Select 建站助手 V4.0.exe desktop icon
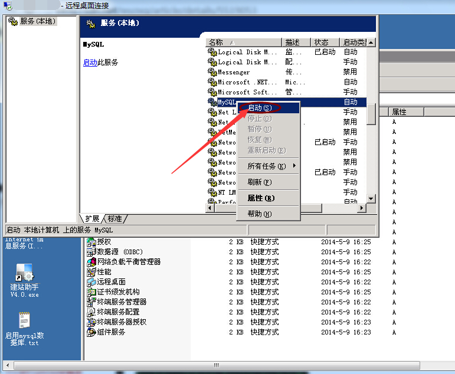This screenshot has width=455, height=374. click(x=25, y=273)
